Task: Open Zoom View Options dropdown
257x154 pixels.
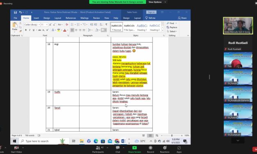Action: (157, 2)
